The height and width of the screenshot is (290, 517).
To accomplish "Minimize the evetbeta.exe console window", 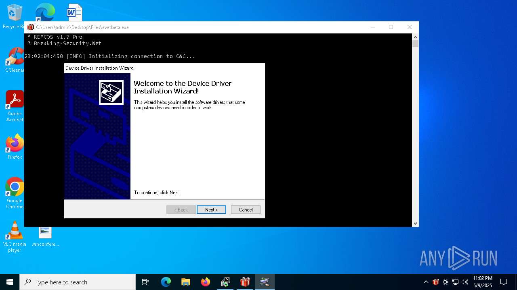I will 372,27.
